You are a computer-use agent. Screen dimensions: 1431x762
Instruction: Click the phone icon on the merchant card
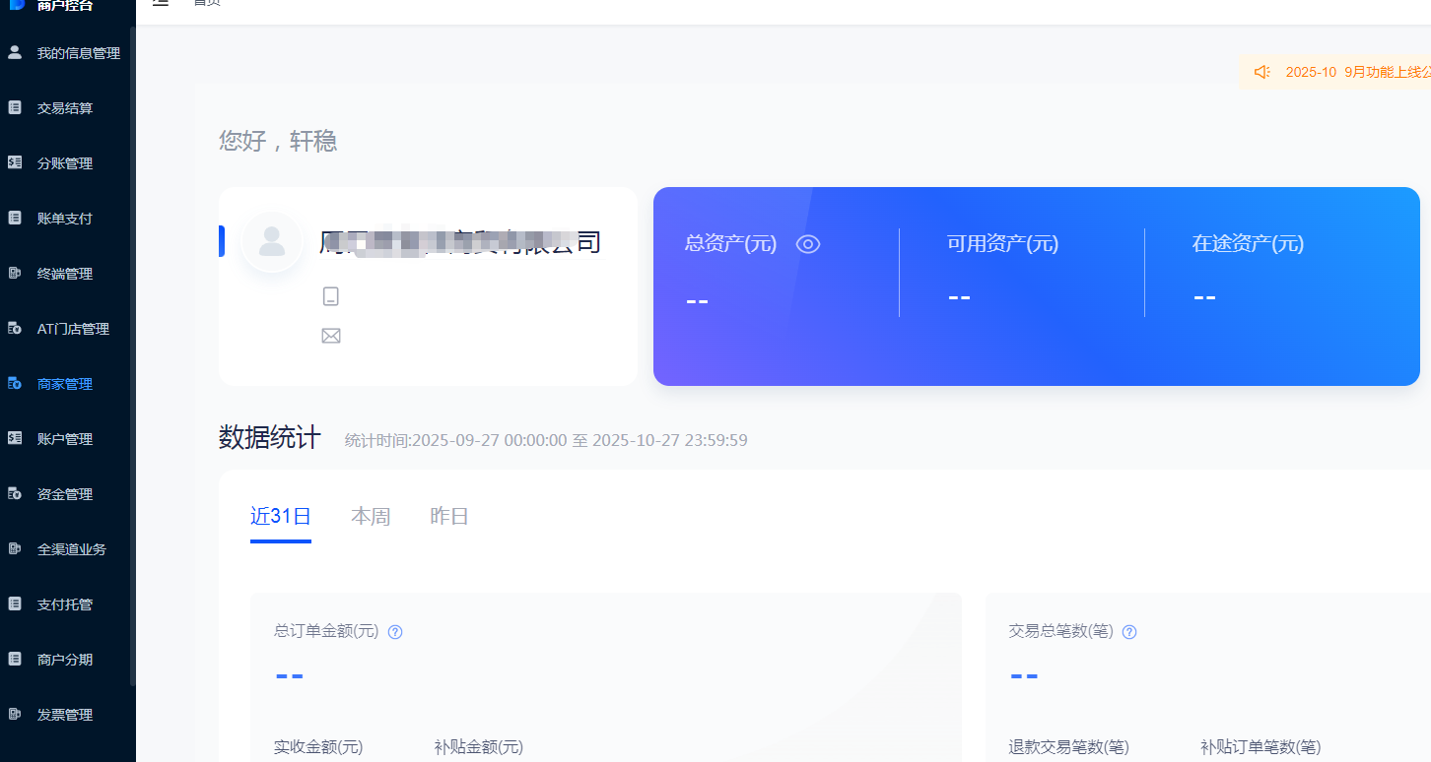click(331, 295)
